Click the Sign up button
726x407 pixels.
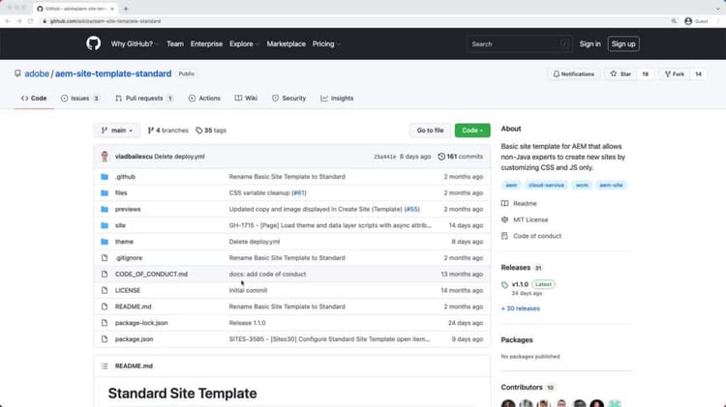pos(623,44)
